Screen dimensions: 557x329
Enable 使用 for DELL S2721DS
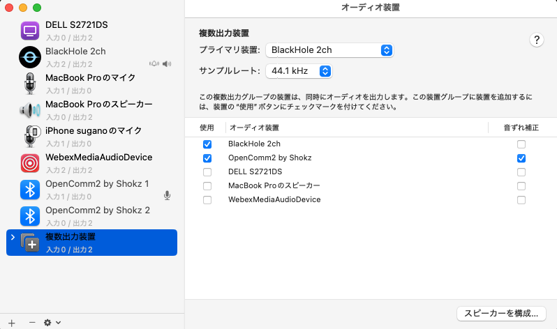207,172
